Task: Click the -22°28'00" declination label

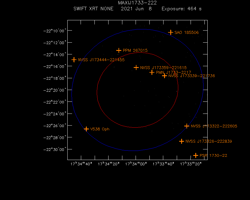Action: pyautogui.click(x=55, y=137)
